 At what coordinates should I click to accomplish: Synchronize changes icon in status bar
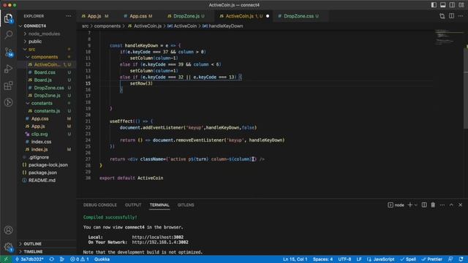[x=52, y=259]
